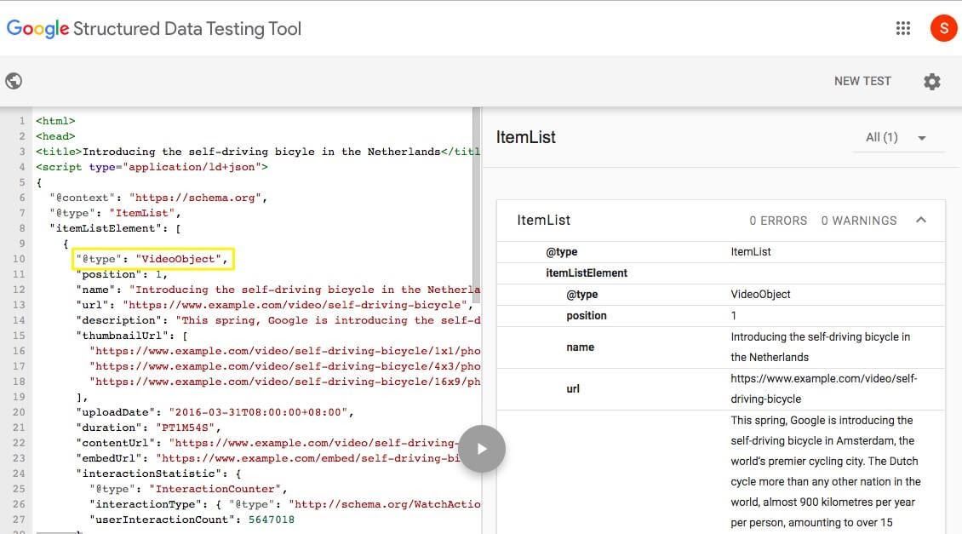Screen dimensions: 962x534
Task: Run the test with play button
Action: [x=482, y=448]
